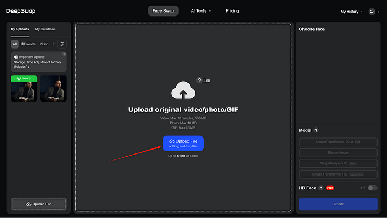Click the DeepSwap logo
The width and height of the screenshot is (387, 218).
tap(21, 11)
